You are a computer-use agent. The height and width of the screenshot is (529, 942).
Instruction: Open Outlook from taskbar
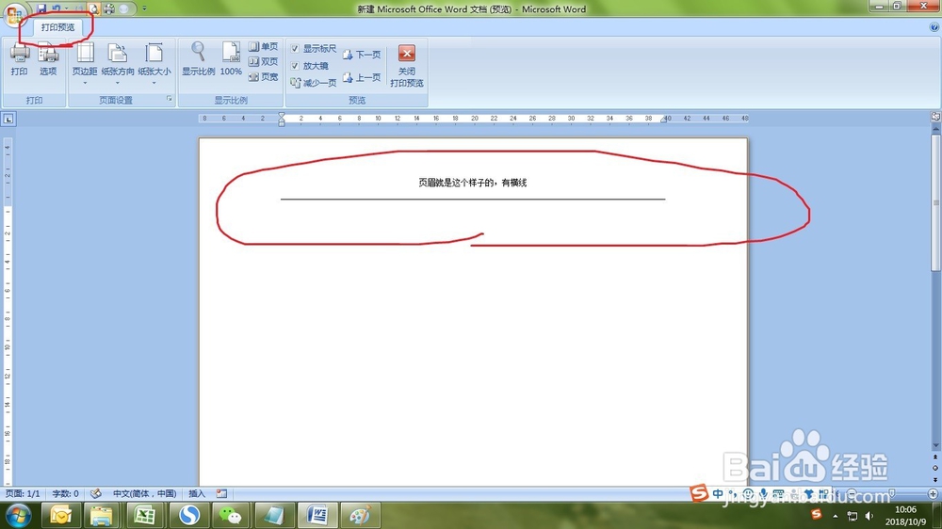click(x=60, y=516)
